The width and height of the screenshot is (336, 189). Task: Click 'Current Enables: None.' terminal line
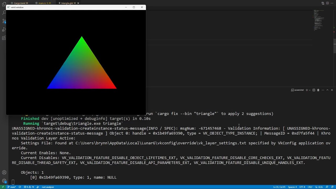[x=46, y=153]
